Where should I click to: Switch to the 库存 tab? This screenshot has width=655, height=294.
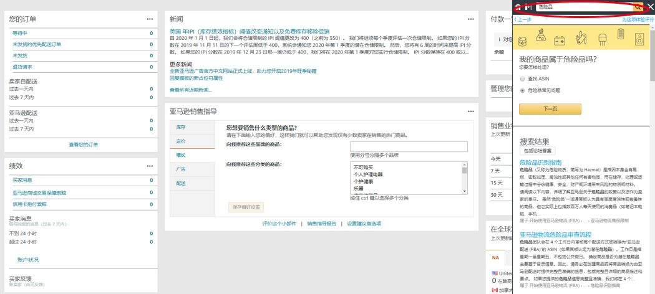click(181, 127)
